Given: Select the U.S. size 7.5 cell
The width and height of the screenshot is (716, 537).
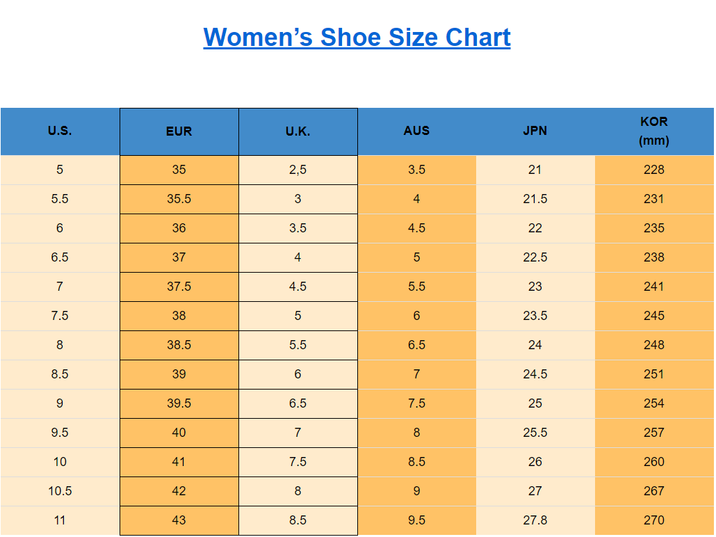Looking at the screenshot, I should coord(60,316).
